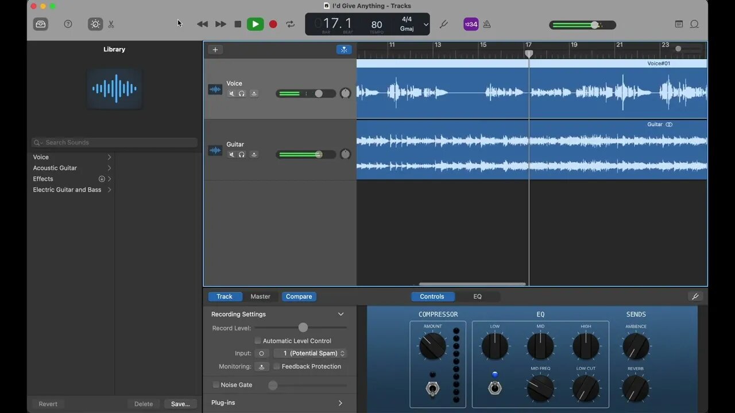
Task: Select the Voice#01 audio region
Action: [x=532, y=88]
